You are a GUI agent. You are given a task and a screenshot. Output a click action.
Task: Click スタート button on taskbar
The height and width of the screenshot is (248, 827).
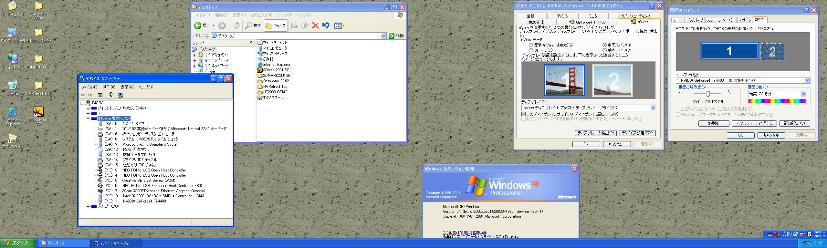pos(17,243)
